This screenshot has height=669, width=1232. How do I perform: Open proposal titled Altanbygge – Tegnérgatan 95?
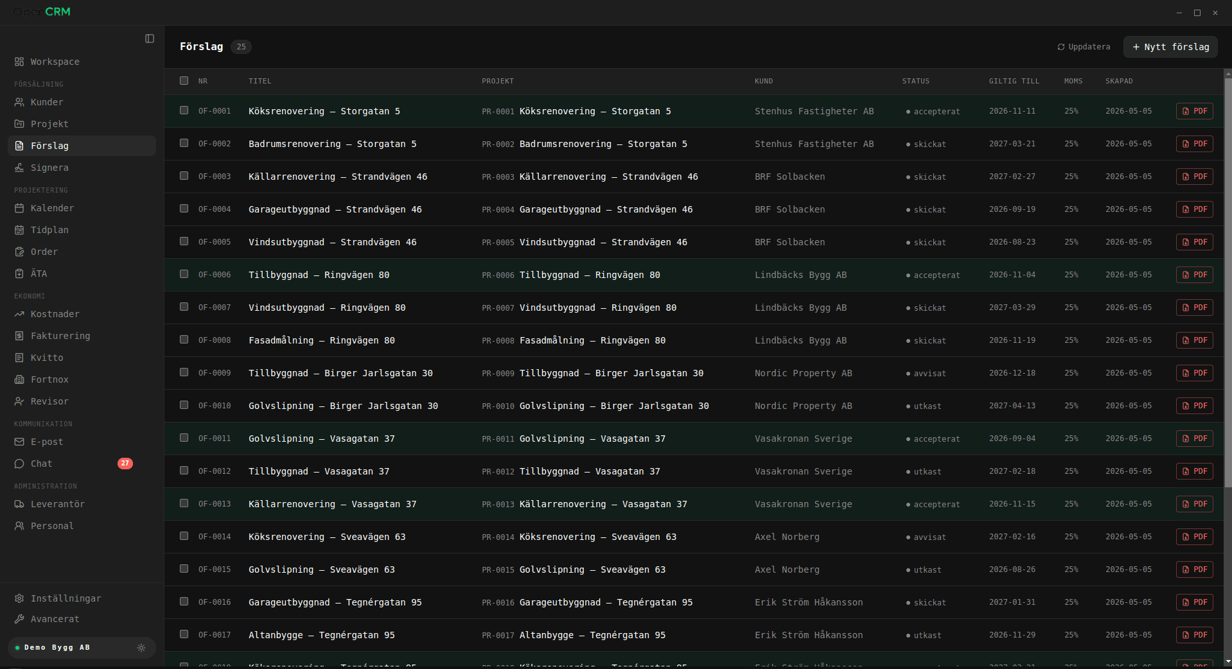322,635
